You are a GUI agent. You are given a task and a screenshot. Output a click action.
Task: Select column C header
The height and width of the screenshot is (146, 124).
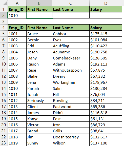(71, 3)
